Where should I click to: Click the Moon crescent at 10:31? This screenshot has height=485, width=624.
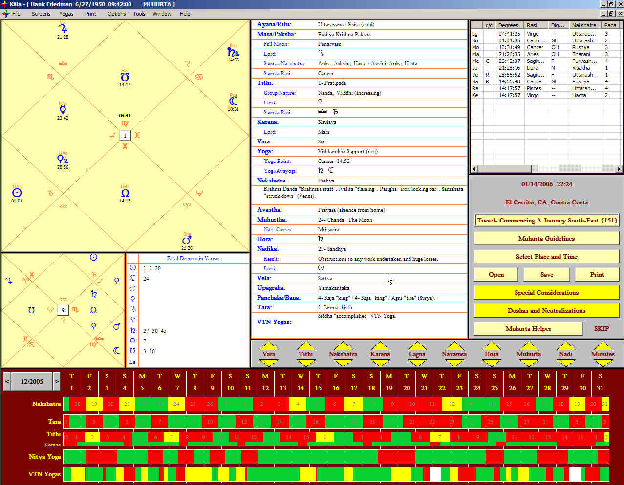(x=233, y=101)
